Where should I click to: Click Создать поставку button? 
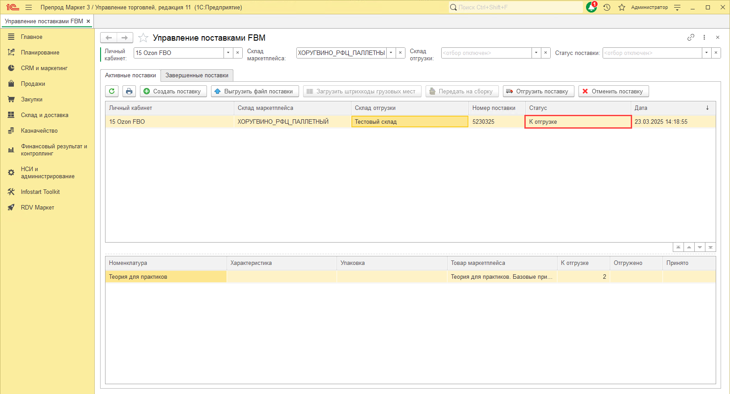(x=173, y=91)
